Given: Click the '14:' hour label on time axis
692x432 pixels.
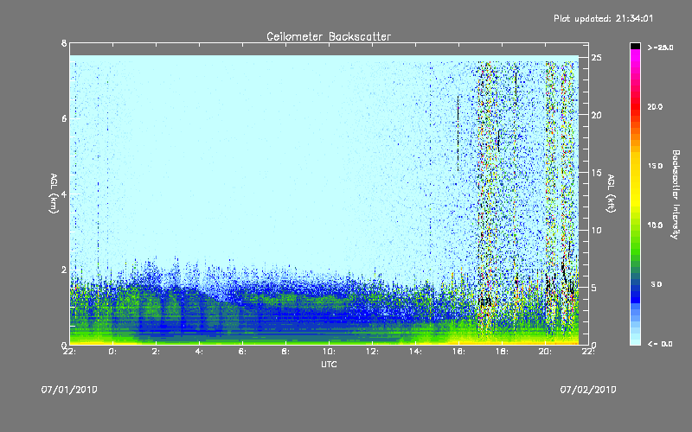Looking at the screenshot, I should (x=415, y=352).
